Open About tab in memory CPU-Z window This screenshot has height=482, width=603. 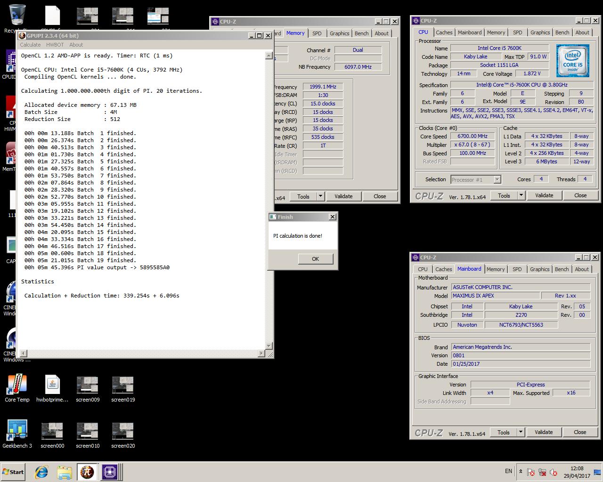click(x=382, y=33)
